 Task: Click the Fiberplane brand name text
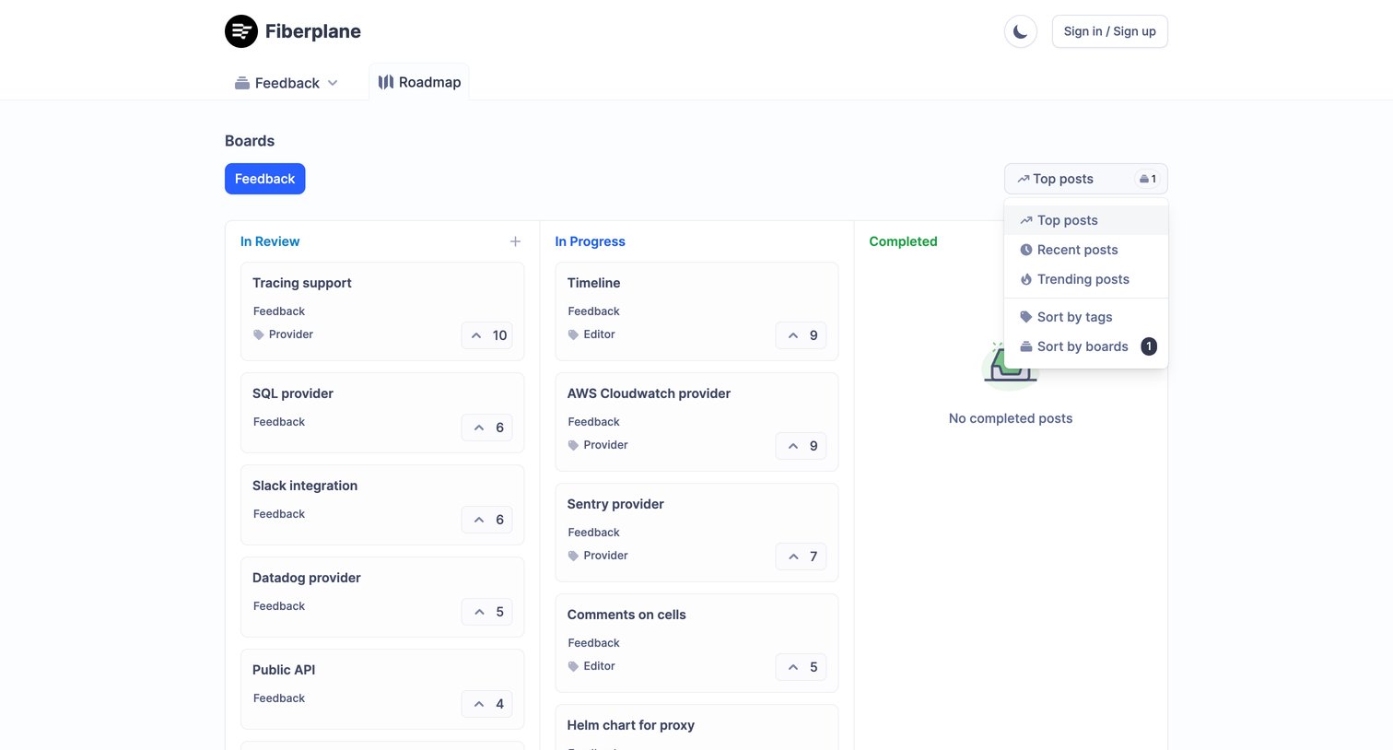click(x=313, y=31)
